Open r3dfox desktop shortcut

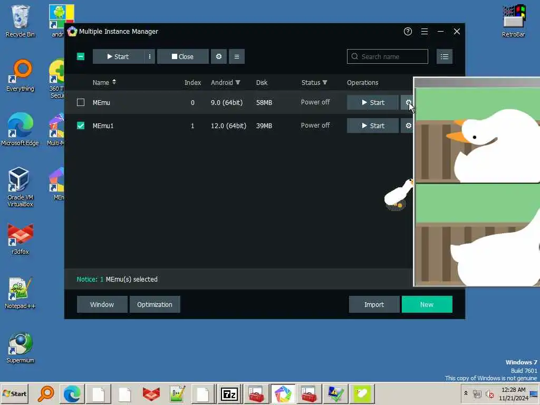coord(20,238)
